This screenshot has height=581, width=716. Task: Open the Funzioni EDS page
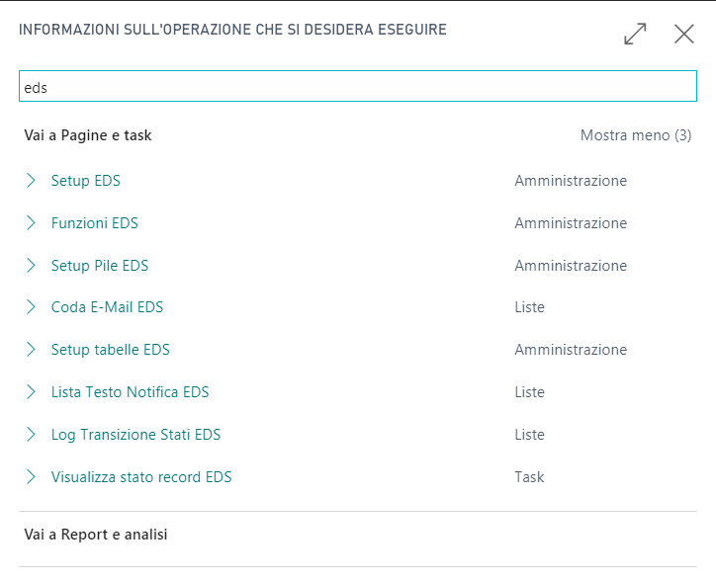(x=95, y=223)
